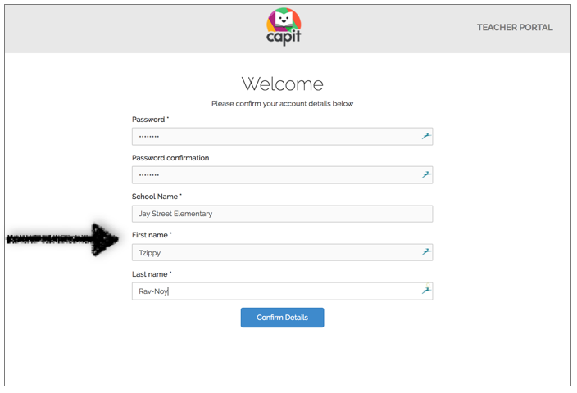
Task: Click autofill icon in First name field
Action: point(425,252)
